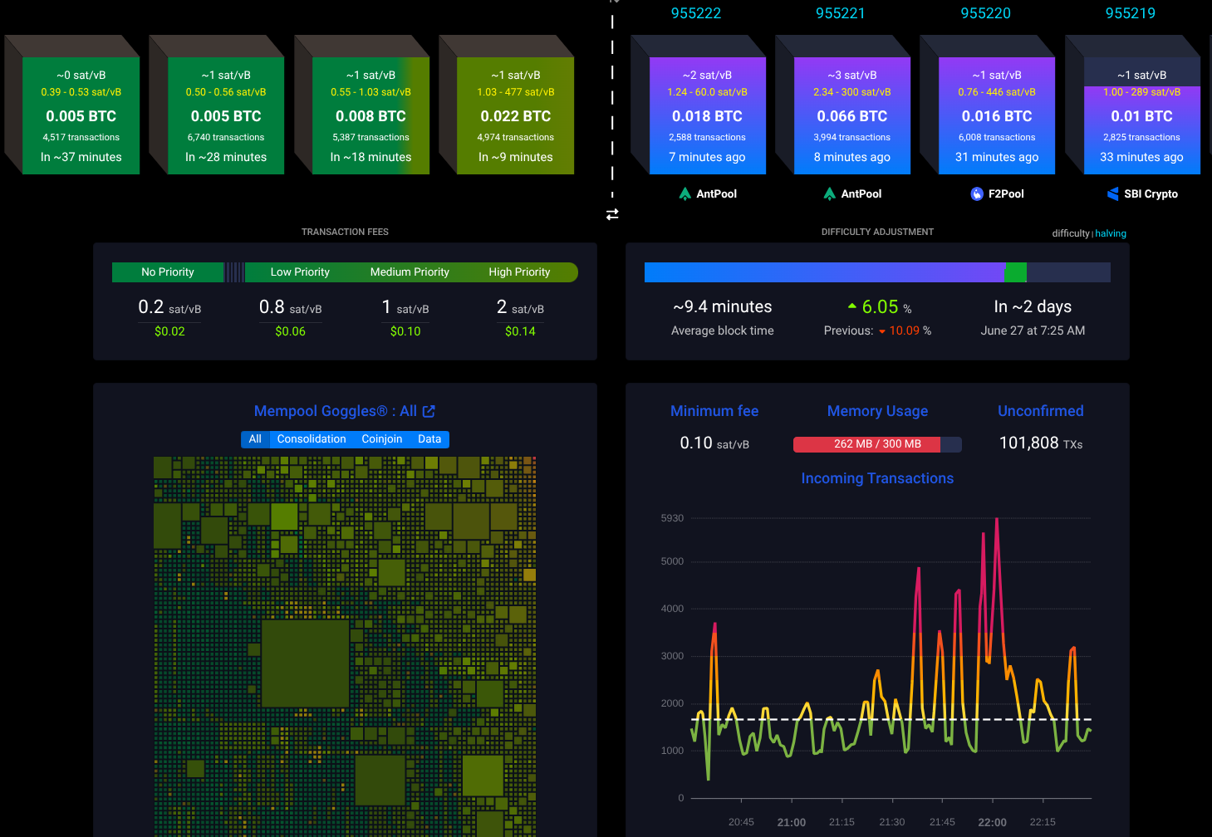Enable the Consolidation goggles filter
The width and height of the screenshot is (1212, 837).
click(312, 439)
